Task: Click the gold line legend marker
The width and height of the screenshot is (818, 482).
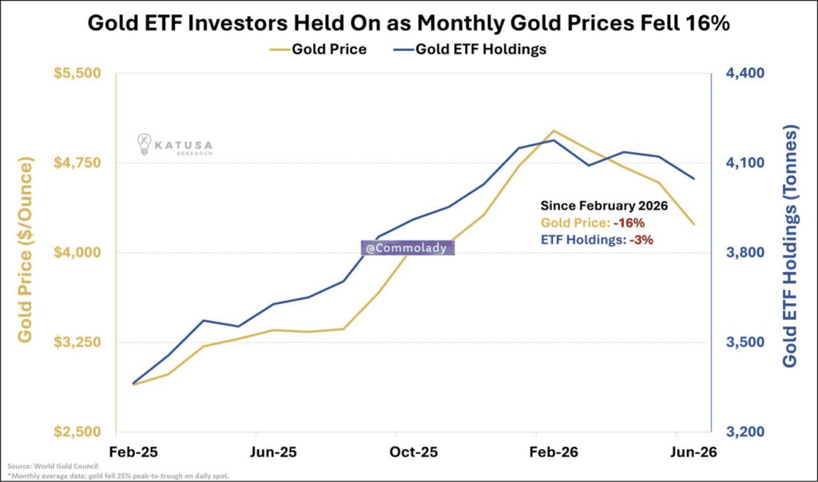Action: tap(280, 49)
